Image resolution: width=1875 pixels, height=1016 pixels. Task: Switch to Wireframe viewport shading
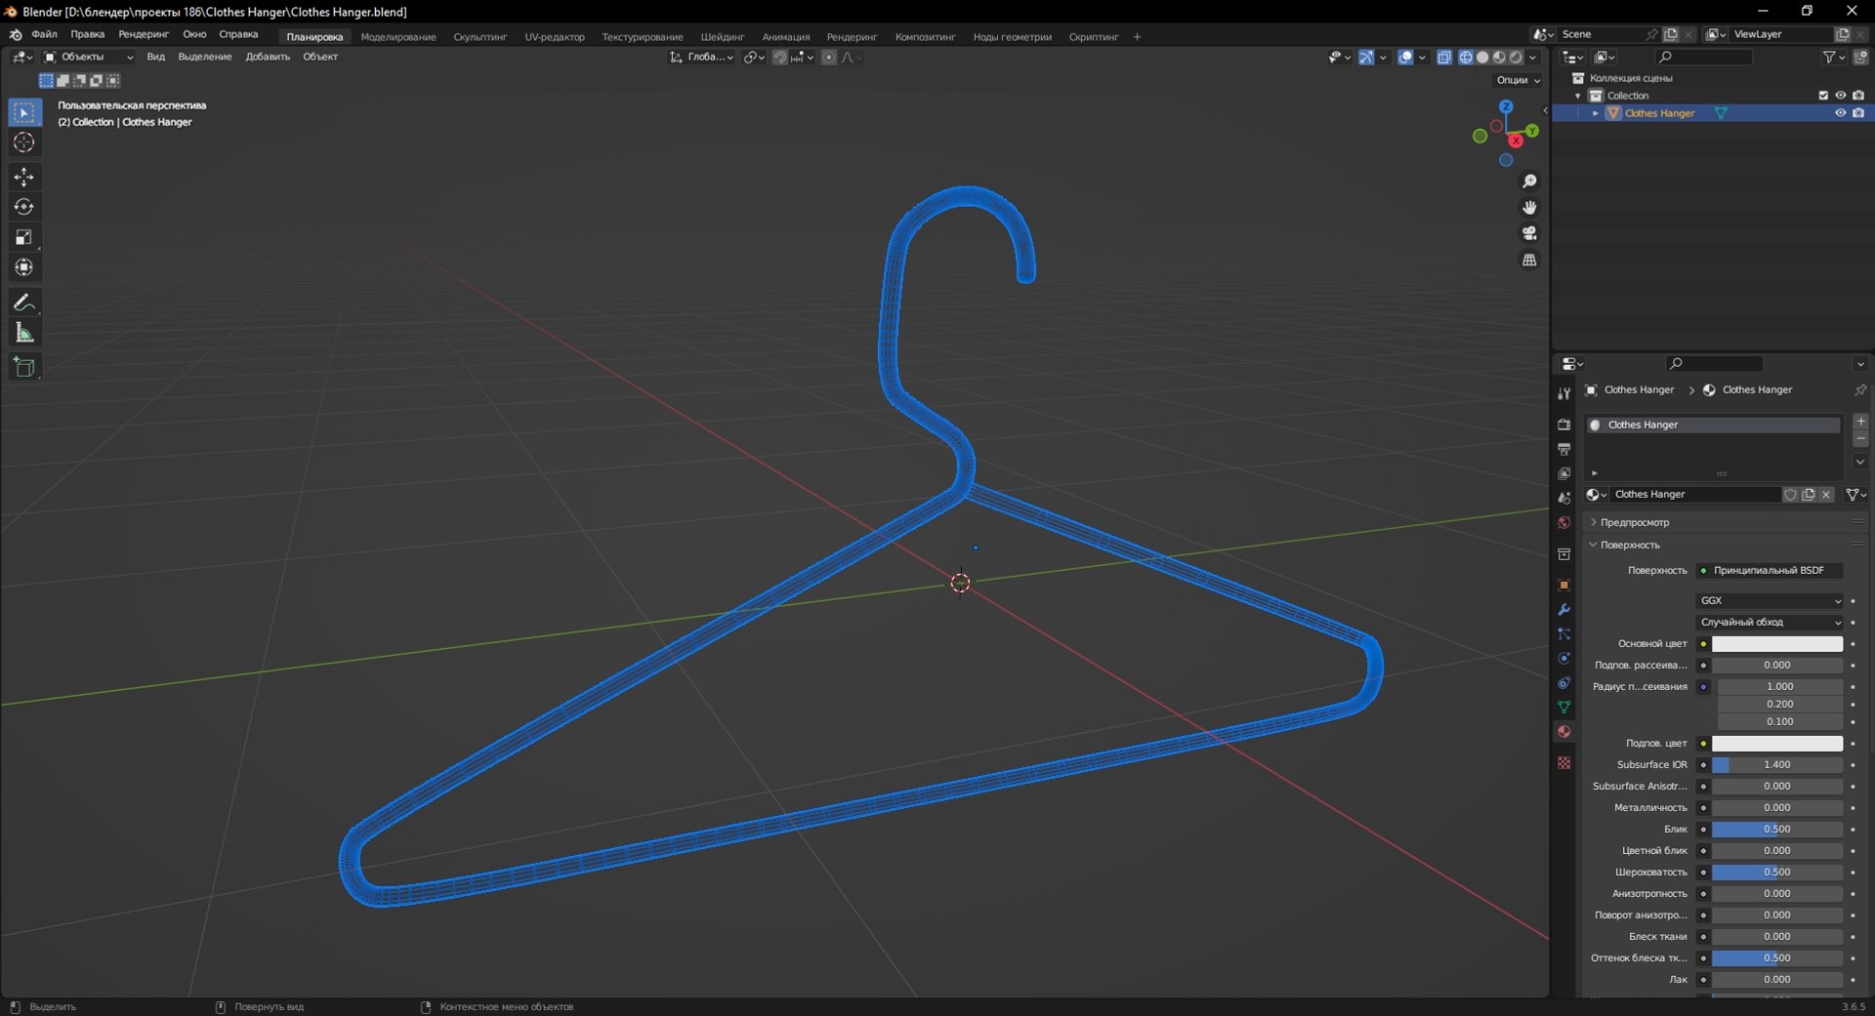[x=1466, y=58]
